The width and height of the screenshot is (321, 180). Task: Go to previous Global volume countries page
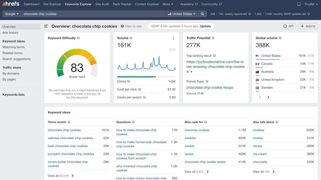pos(260,97)
